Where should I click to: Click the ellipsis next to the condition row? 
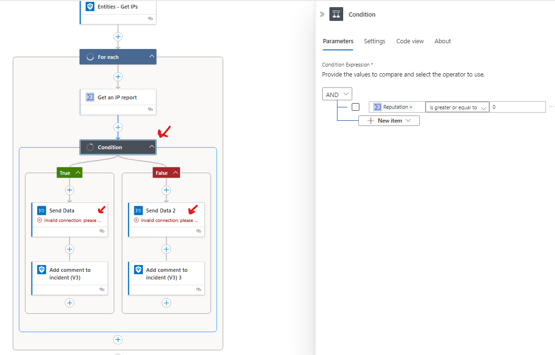pos(551,106)
